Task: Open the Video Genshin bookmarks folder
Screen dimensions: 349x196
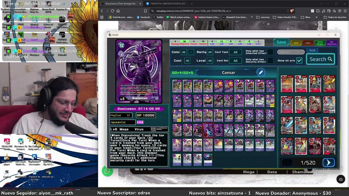Action: pos(285,17)
